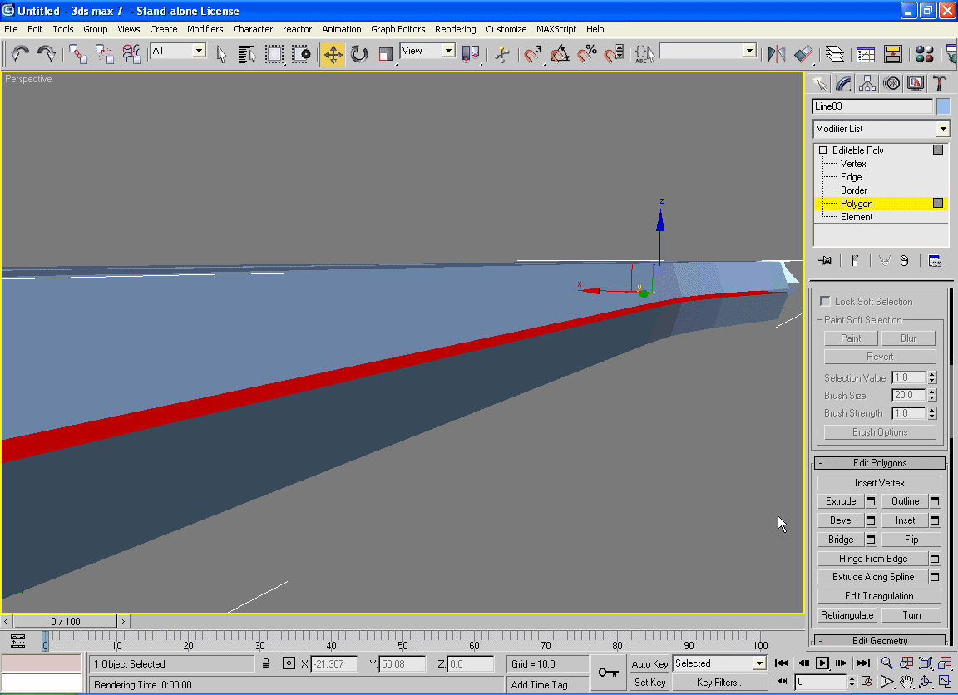The height and width of the screenshot is (695, 958).
Task: Open the Graph Editors menu
Action: point(398,29)
